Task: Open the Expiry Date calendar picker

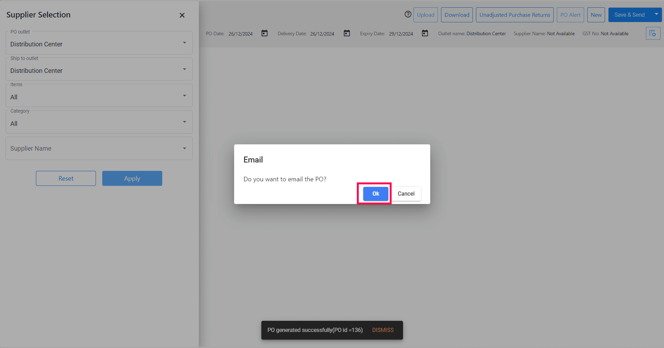Action: tap(425, 33)
